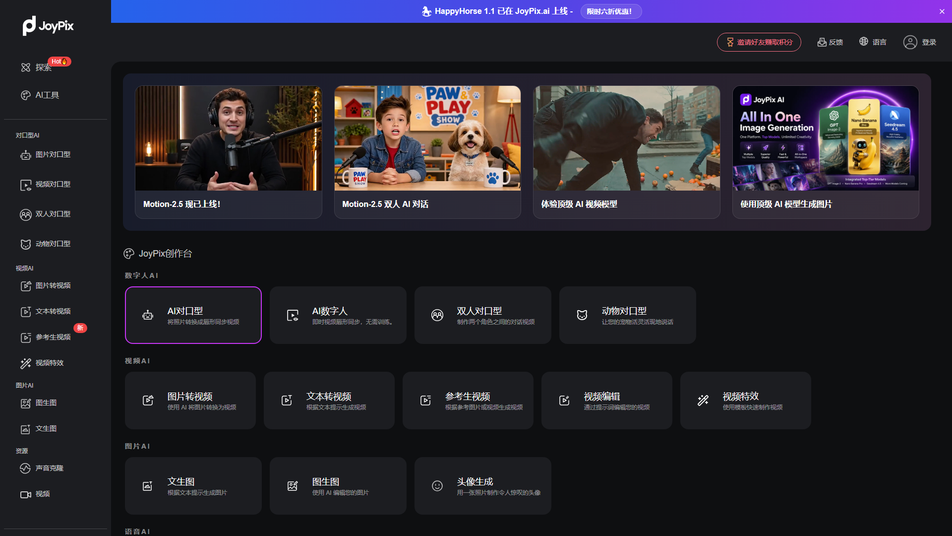952x536 pixels.
Task: Click the JoyPix logo
Action: [x=48, y=26]
